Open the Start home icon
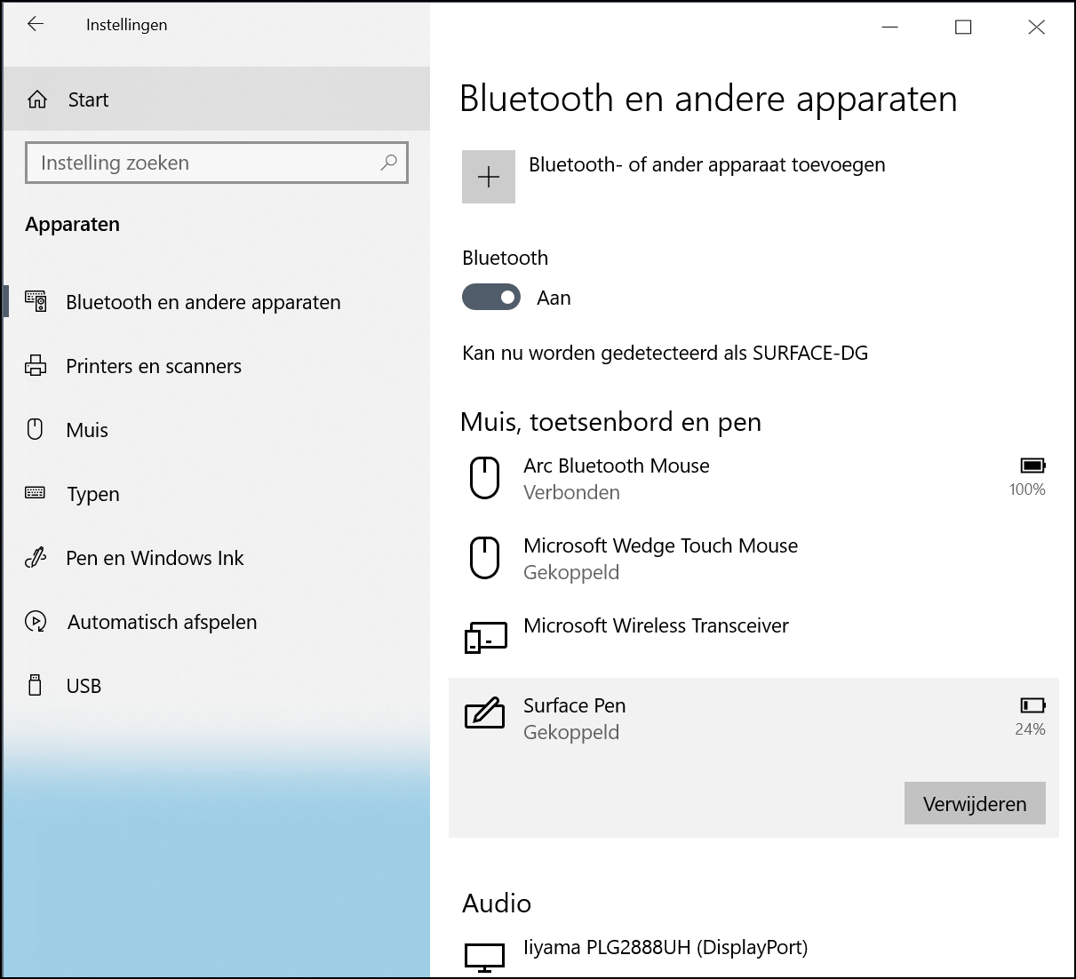 pyautogui.click(x=37, y=99)
